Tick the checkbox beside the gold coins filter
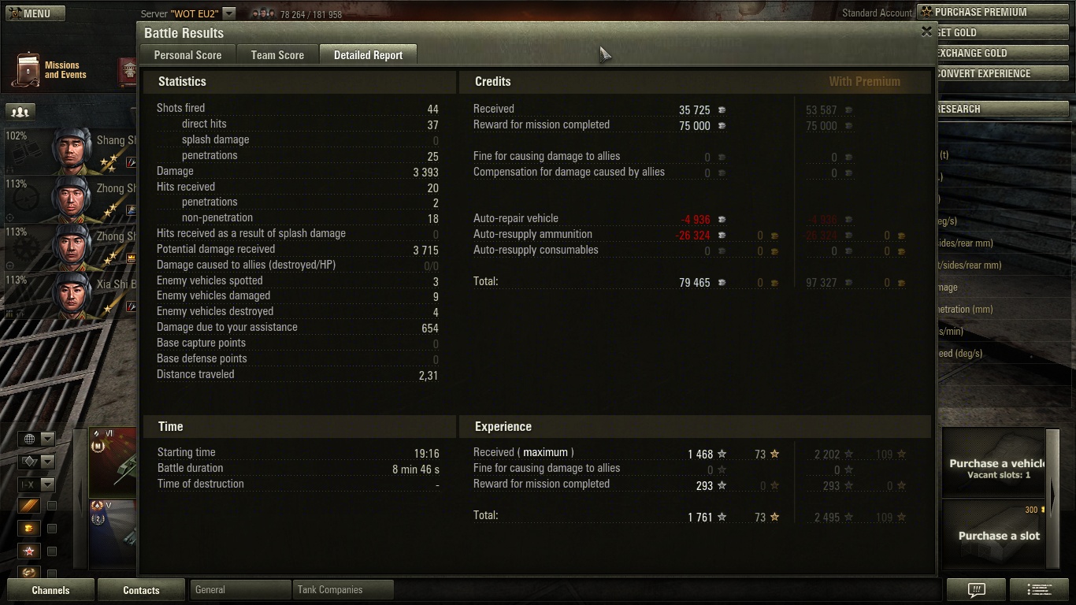 52,529
